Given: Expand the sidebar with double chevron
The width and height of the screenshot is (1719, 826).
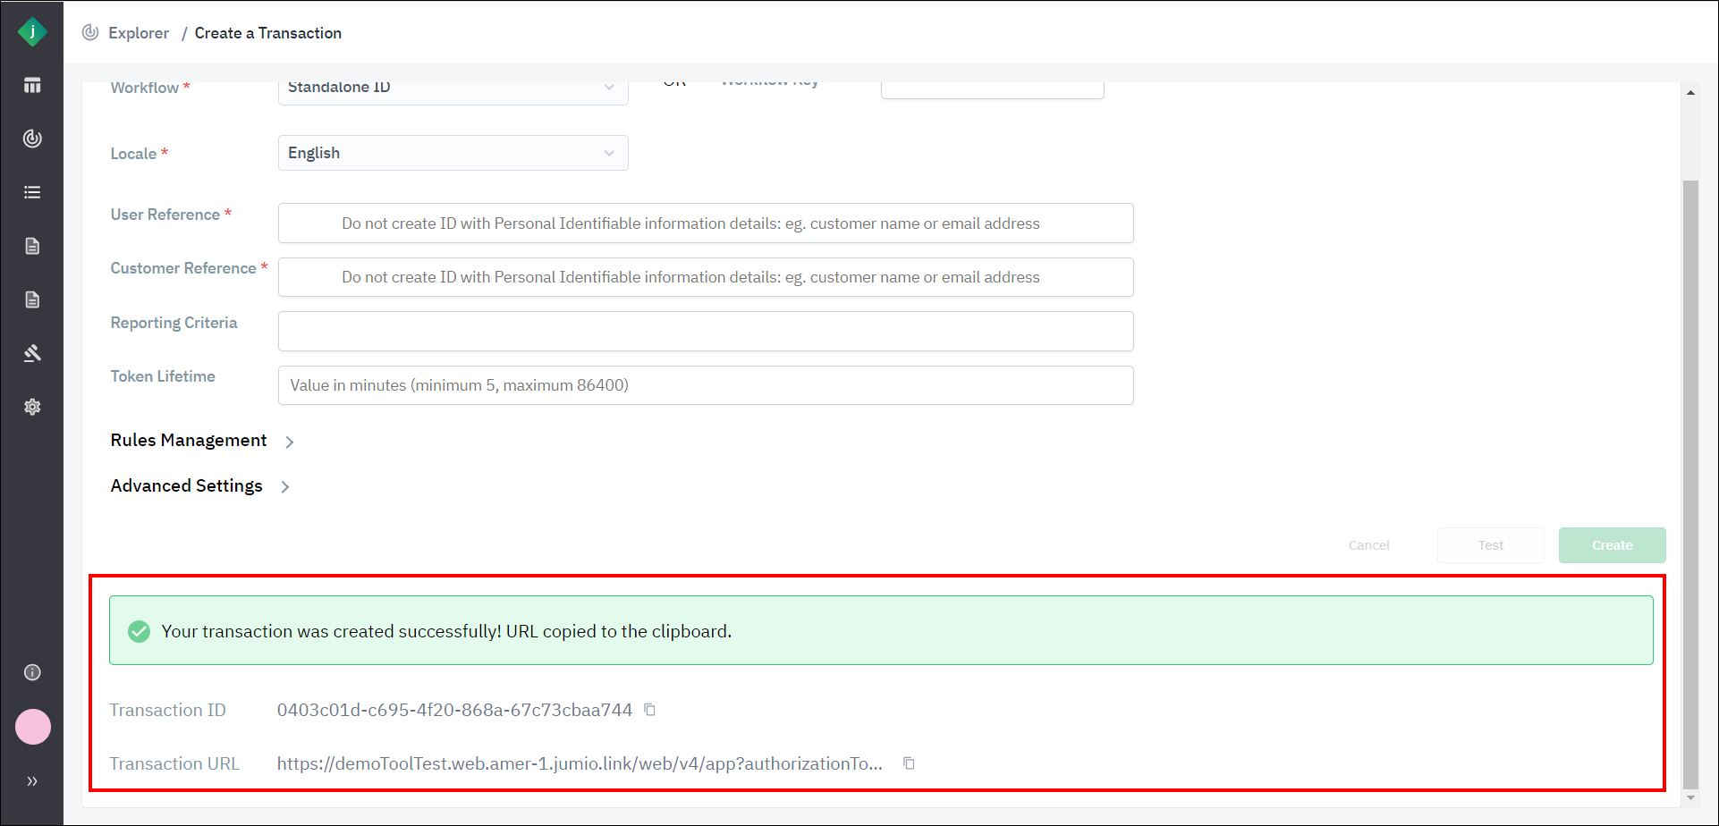Looking at the screenshot, I should (x=32, y=781).
